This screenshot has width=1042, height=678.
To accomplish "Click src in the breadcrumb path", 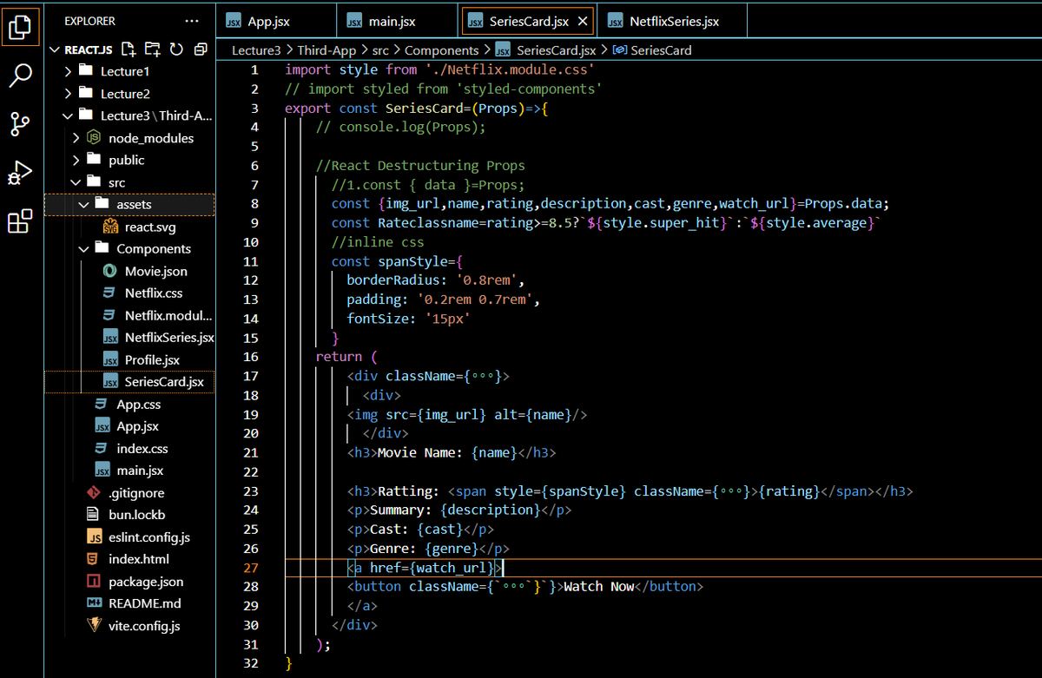I will (379, 50).
